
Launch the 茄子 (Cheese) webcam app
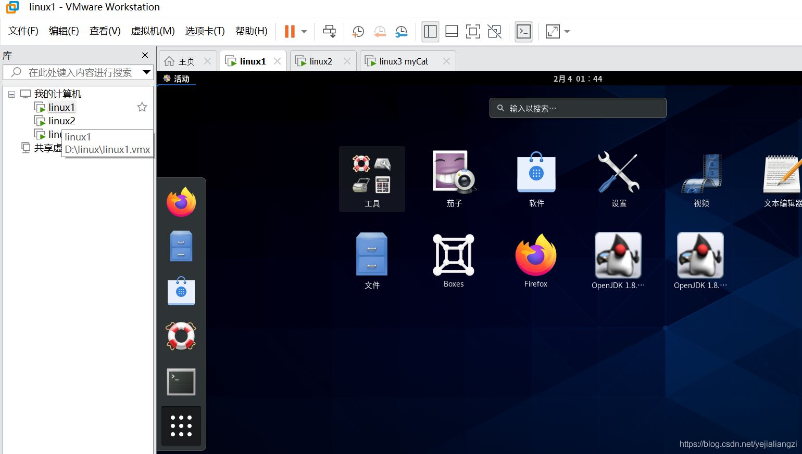(454, 179)
